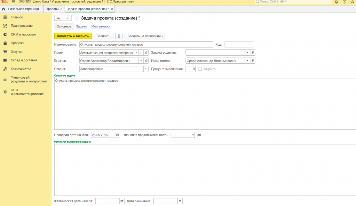The height and width of the screenshot is (206, 356).
Task: Click the НСИ и администрирование gear icon
Action: pos(5,92)
